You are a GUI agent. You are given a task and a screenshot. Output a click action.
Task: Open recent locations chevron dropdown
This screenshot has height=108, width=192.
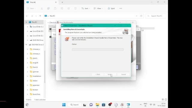36,16
